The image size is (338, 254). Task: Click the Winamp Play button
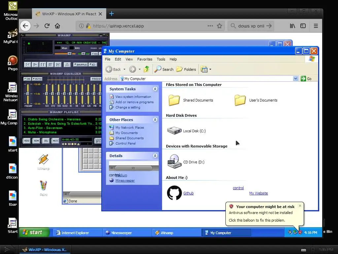pyautogui.click(x=35, y=64)
